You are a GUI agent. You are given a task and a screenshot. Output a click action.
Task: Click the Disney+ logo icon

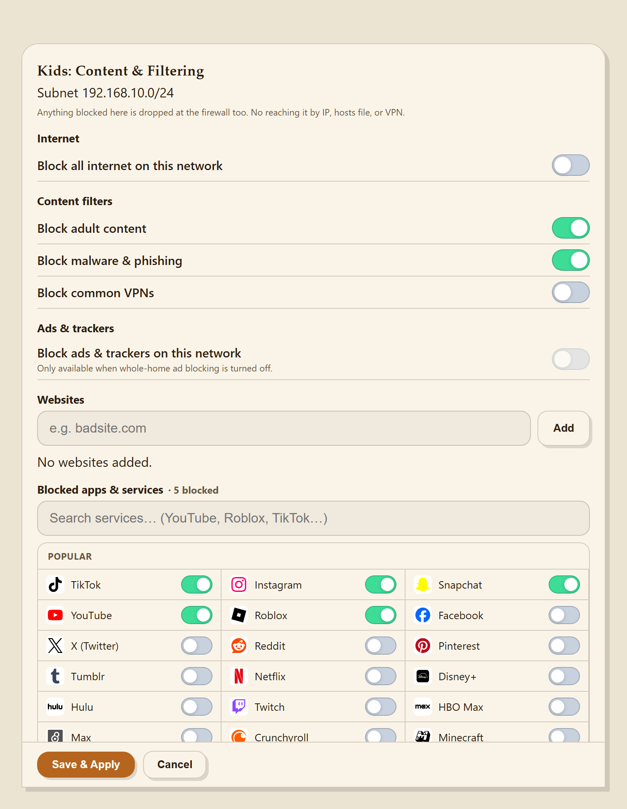[x=423, y=676]
